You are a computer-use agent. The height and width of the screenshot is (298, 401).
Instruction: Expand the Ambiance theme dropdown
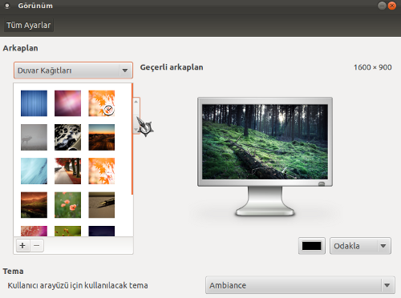(300, 285)
